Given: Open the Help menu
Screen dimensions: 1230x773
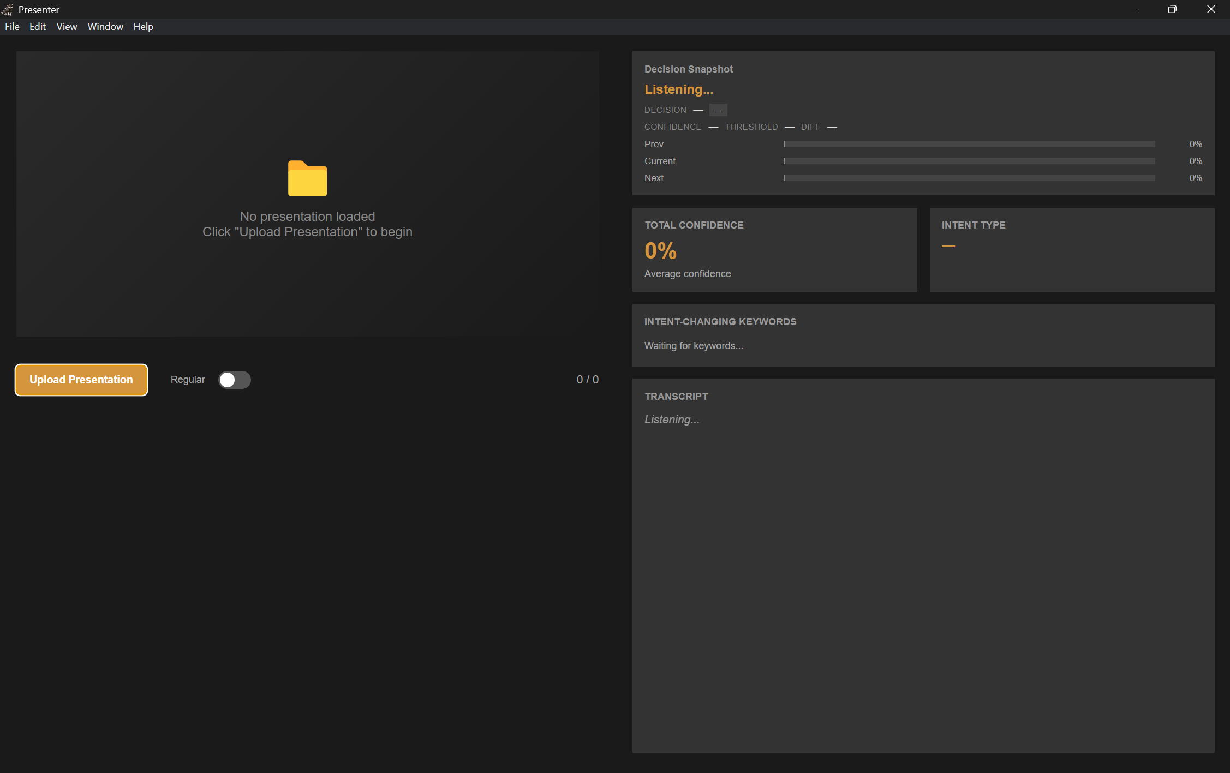Looking at the screenshot, I should 143,27.
